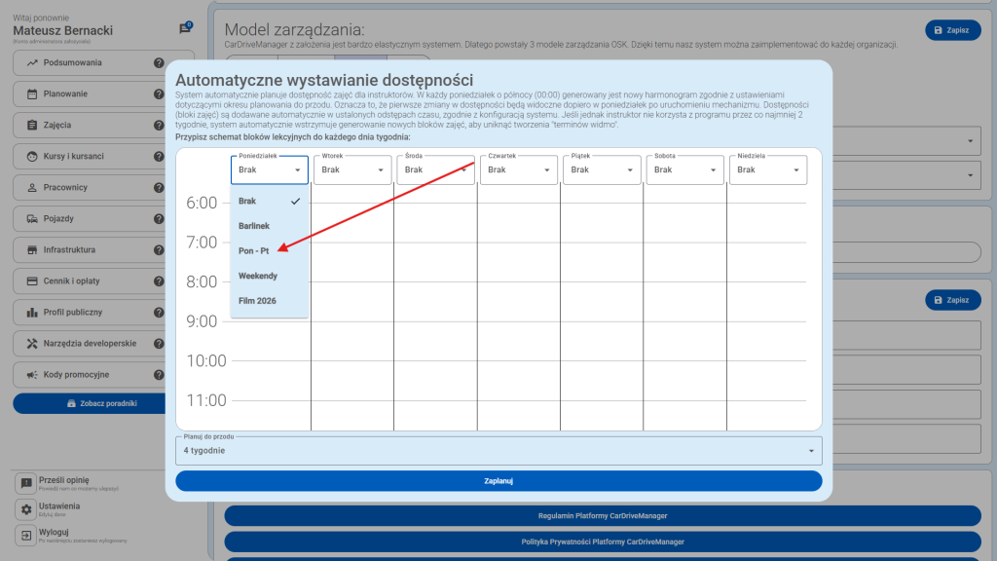Click the Kursy i kursanci face icon

pos(32,157)
